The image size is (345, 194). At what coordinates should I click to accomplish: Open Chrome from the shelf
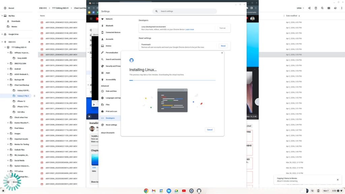[146, 191]
